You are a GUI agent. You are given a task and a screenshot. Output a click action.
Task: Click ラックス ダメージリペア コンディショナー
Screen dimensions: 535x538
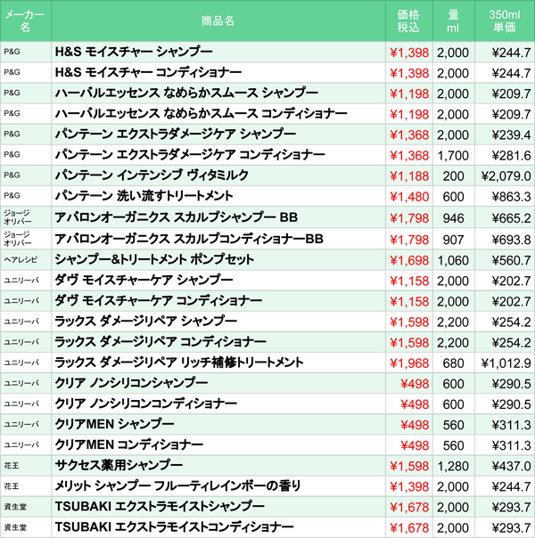tap(160, 342)
